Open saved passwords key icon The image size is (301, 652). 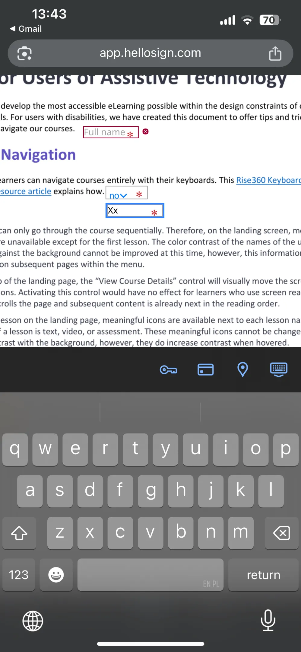169,369
